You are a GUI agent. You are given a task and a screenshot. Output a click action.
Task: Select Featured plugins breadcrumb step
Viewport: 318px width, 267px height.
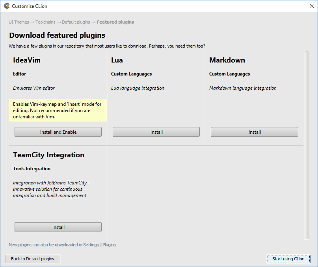click(x=115, y=22)
